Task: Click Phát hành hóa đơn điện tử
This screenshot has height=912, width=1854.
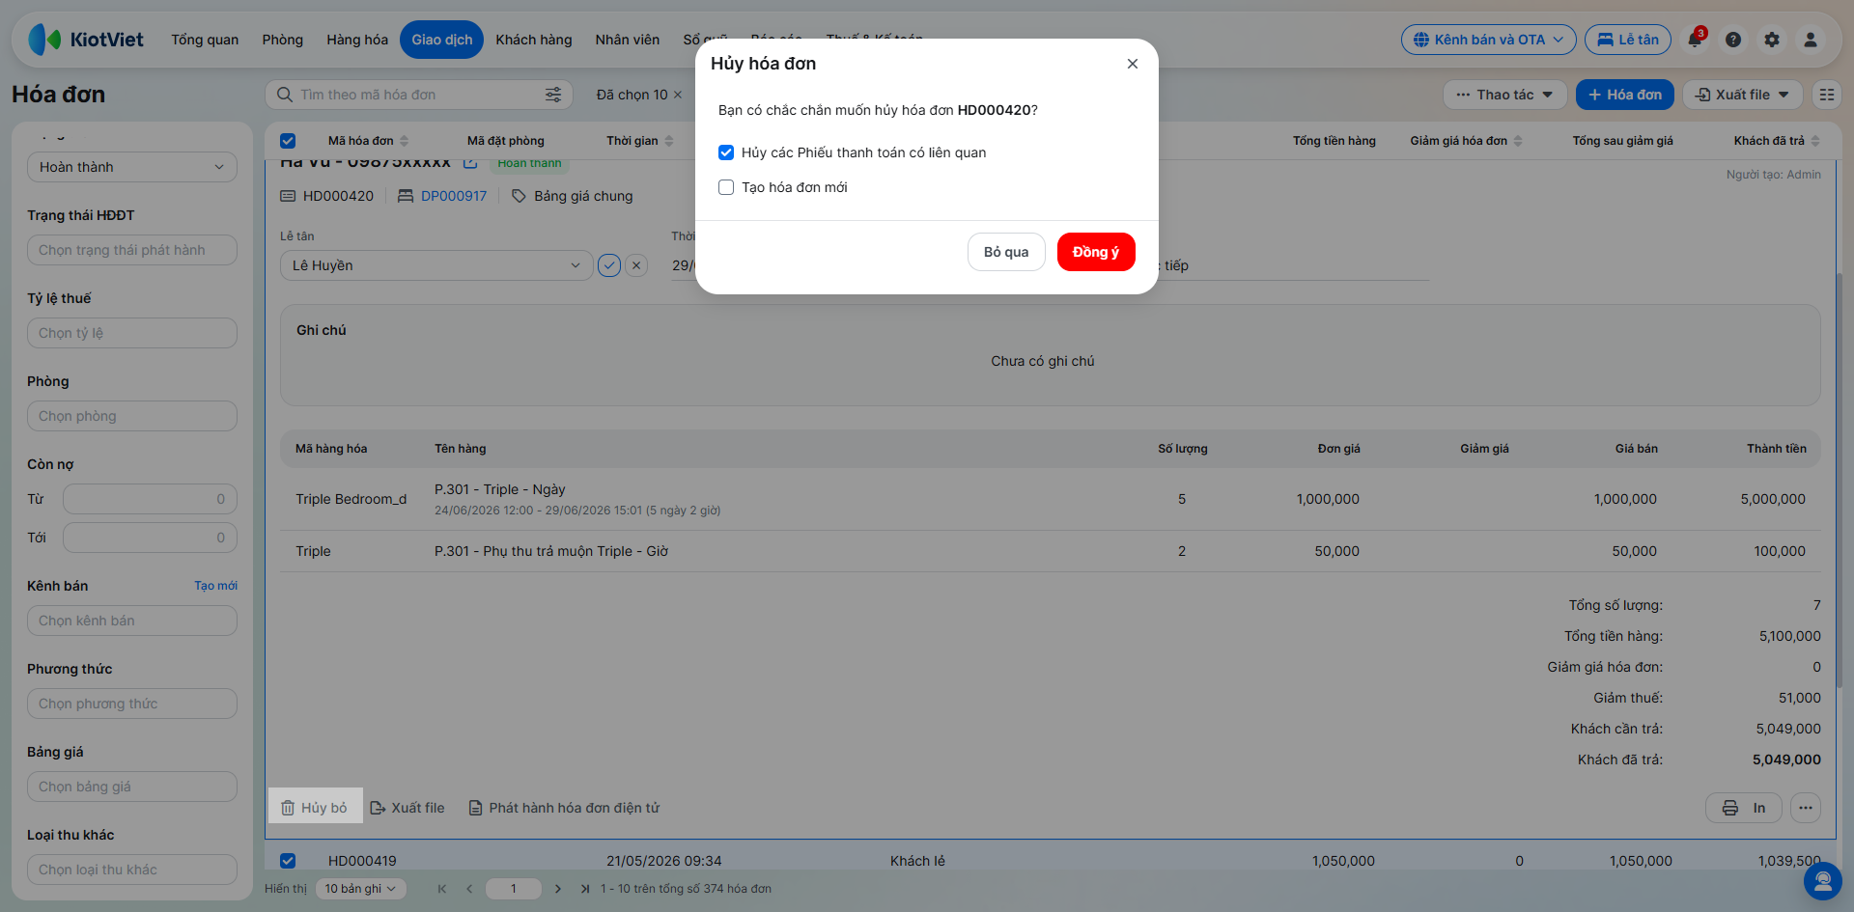Action: 564,808
